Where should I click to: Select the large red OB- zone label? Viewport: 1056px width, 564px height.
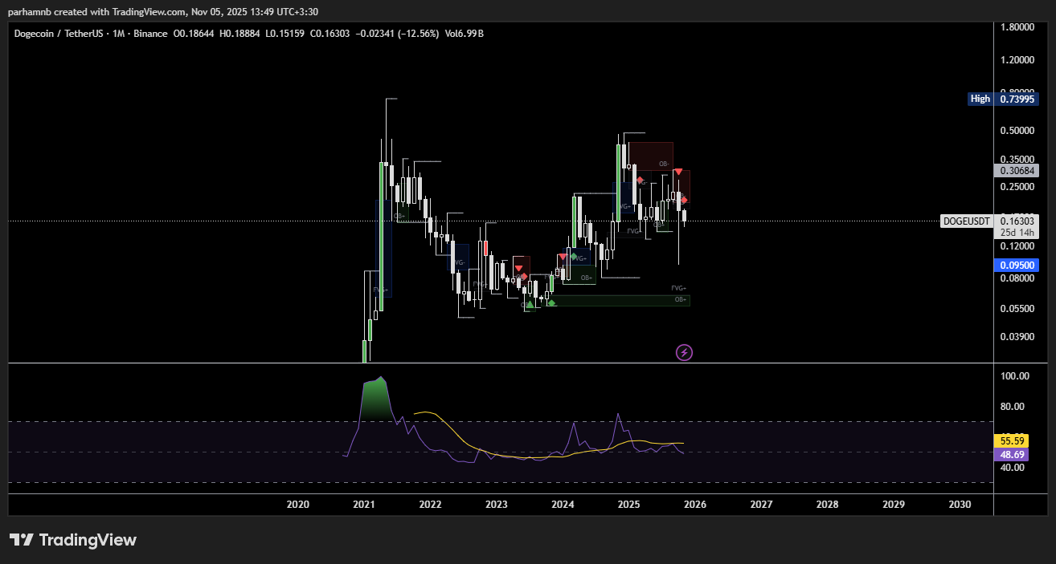(663, 164)
